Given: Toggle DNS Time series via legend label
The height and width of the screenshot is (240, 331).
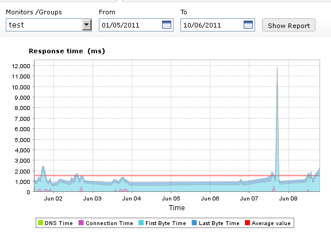Looking at the screenshot, I should (59, 223).
